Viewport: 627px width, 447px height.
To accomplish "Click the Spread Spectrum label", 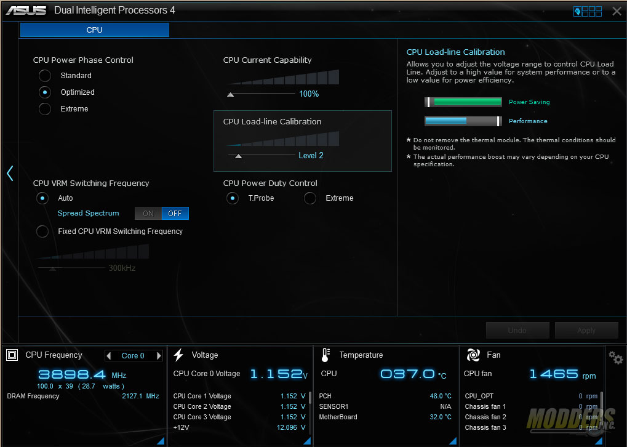I will [x=88, y=213].
